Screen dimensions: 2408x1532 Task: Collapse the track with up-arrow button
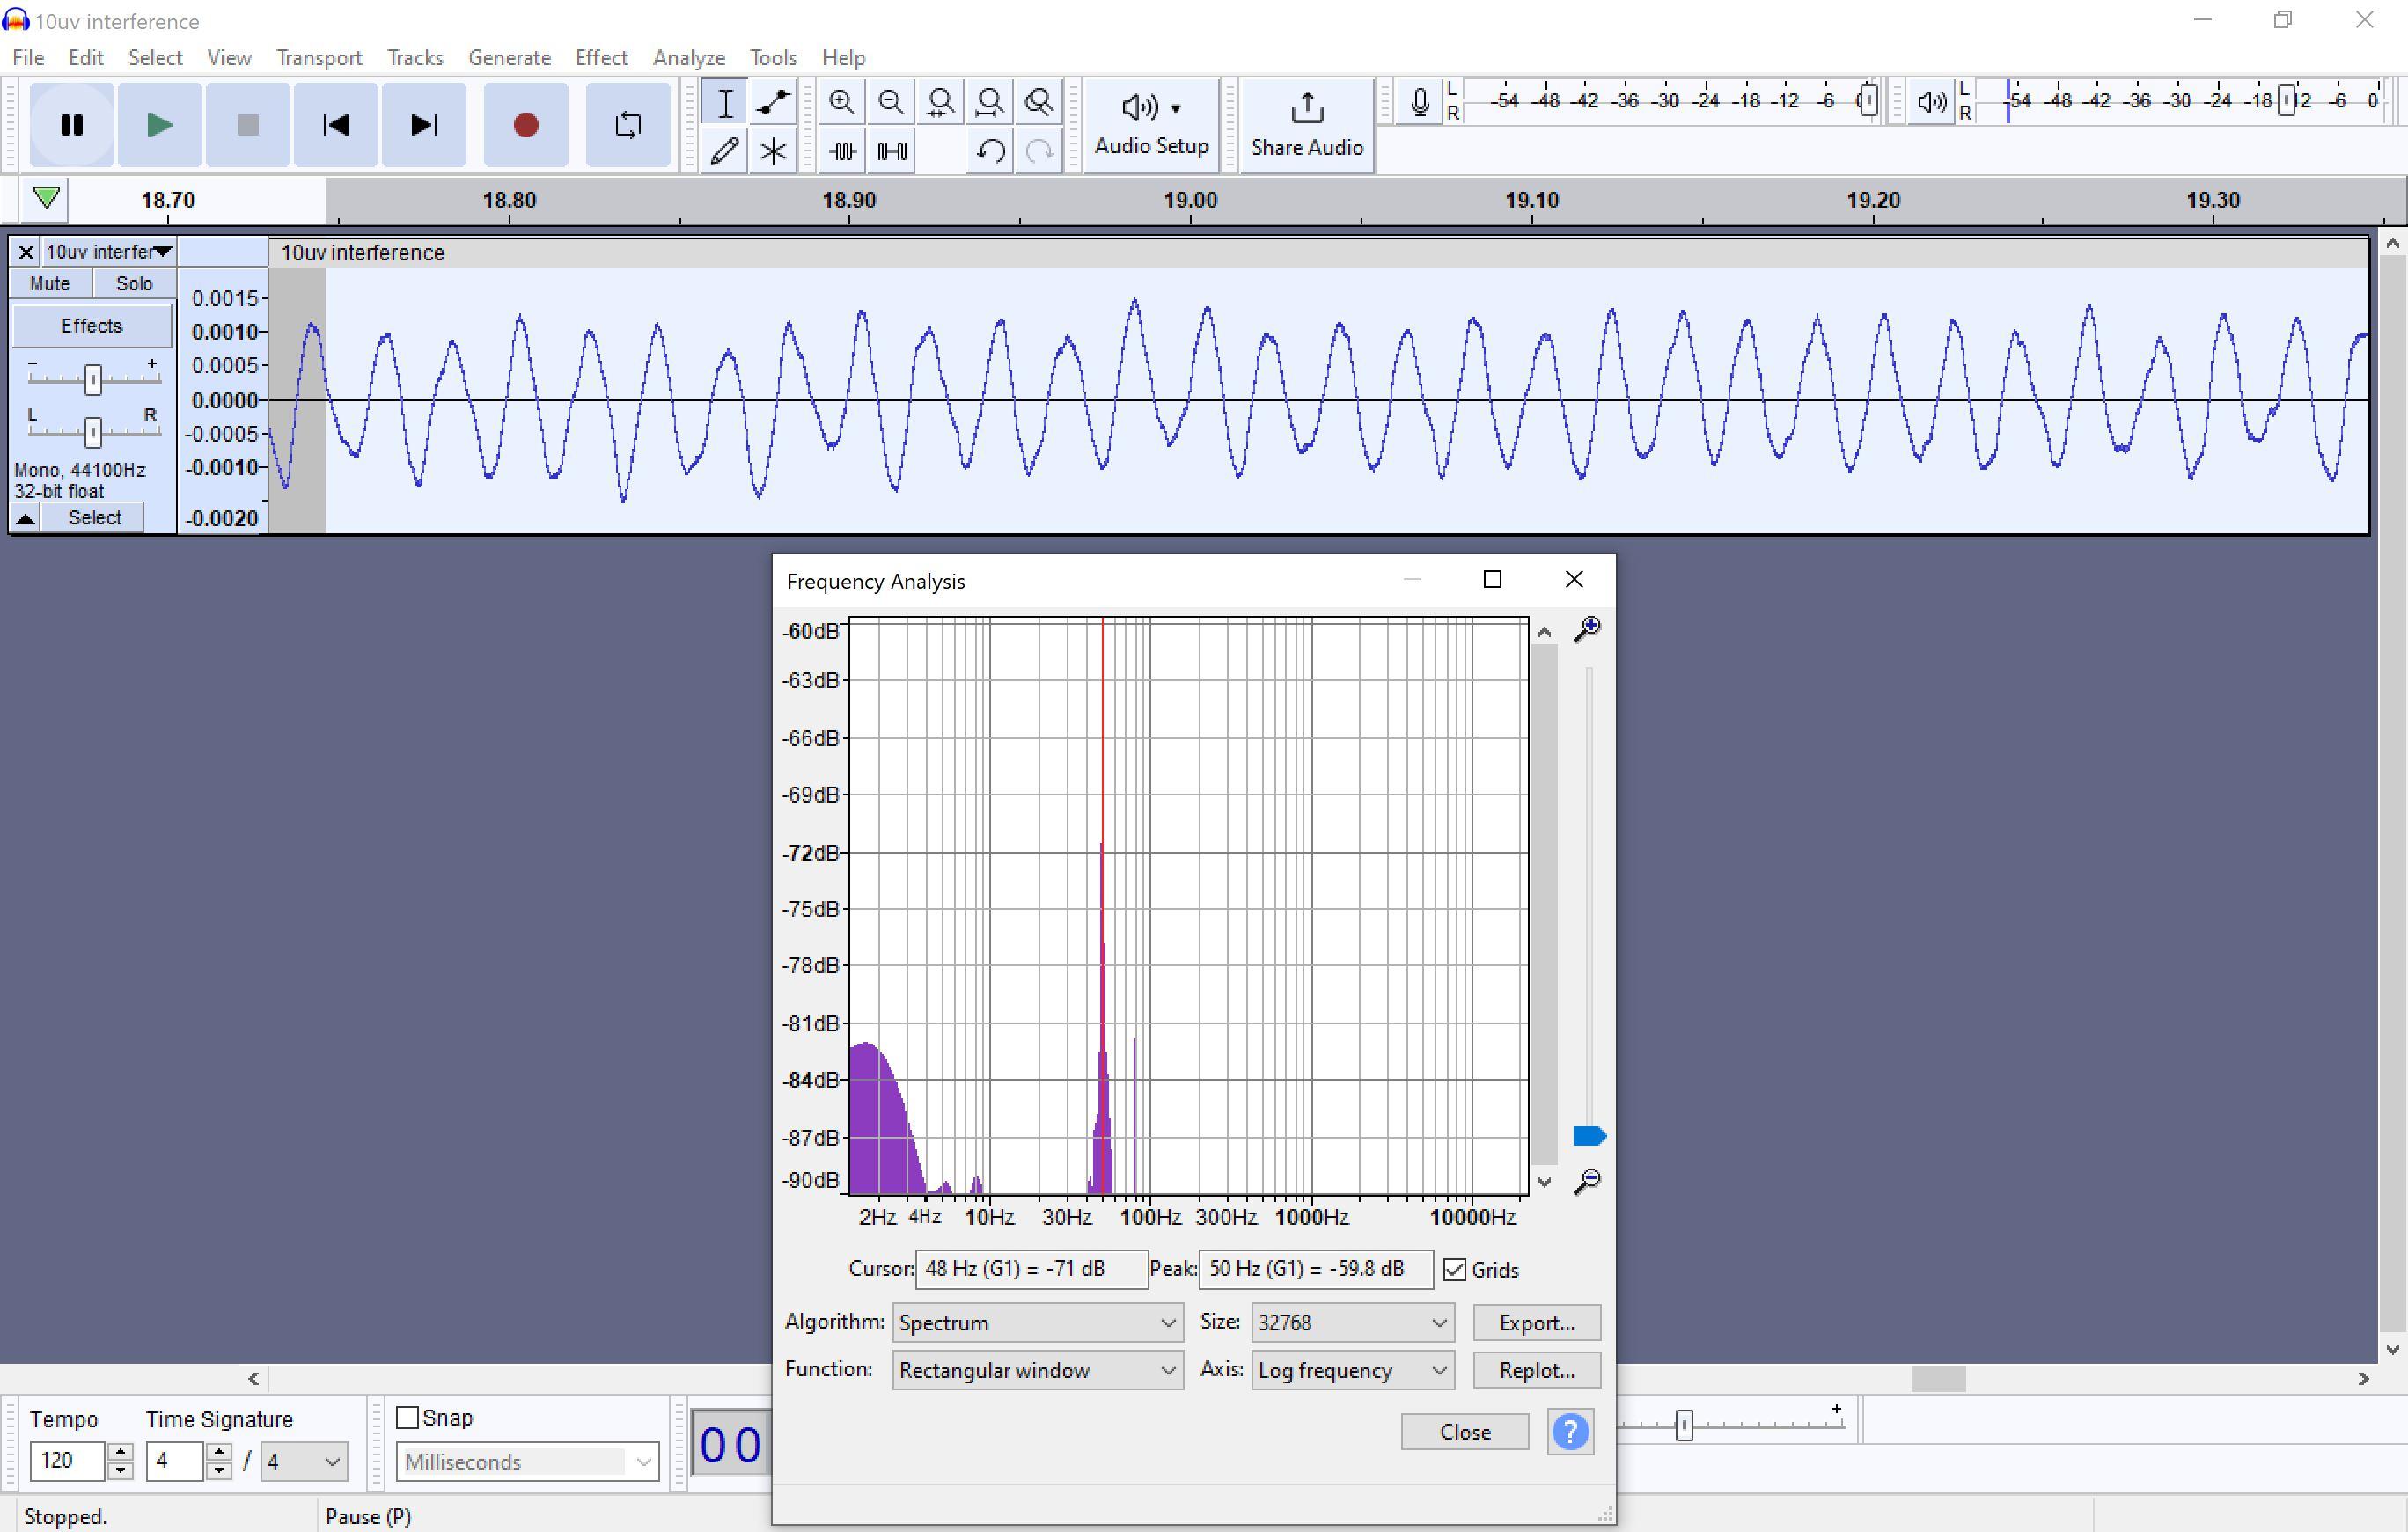26,518
